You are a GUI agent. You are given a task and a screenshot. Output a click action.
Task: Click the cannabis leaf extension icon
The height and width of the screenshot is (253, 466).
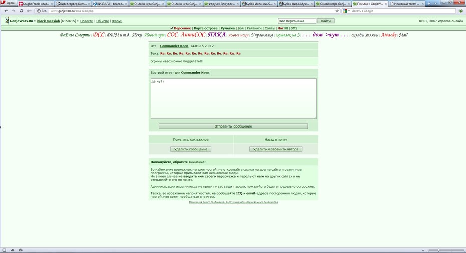pyautogui.click(x=461, y=11)
